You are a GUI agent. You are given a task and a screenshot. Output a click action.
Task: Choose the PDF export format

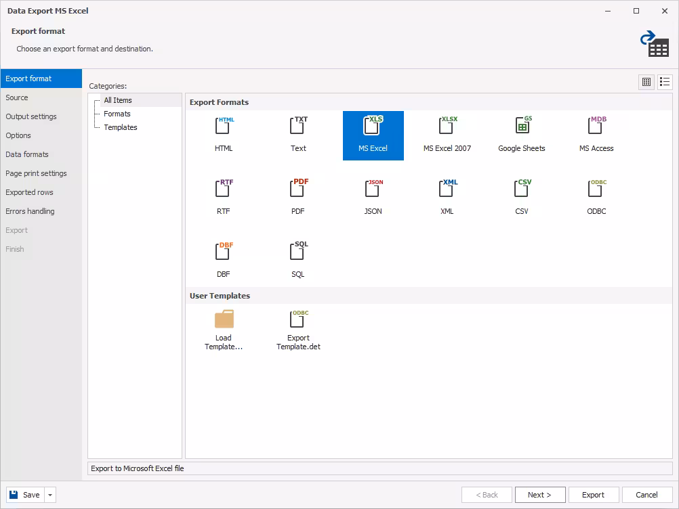coord(298,198)
